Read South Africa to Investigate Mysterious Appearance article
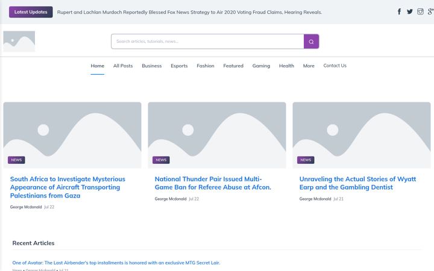Image resolution: width=434 pixels, height=271 pixels. tap(68, 187)
